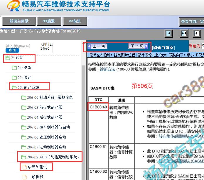This screenshot has width=204, height=180.
Task: Click document icon beside 一般步骤
Action: (25, 177)
